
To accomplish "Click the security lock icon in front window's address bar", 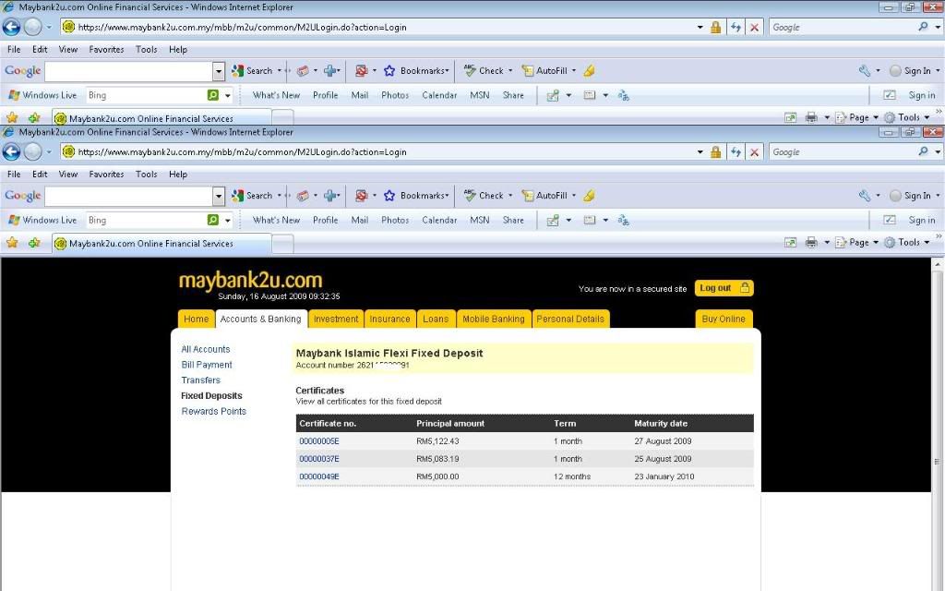I will pos(715,152).
